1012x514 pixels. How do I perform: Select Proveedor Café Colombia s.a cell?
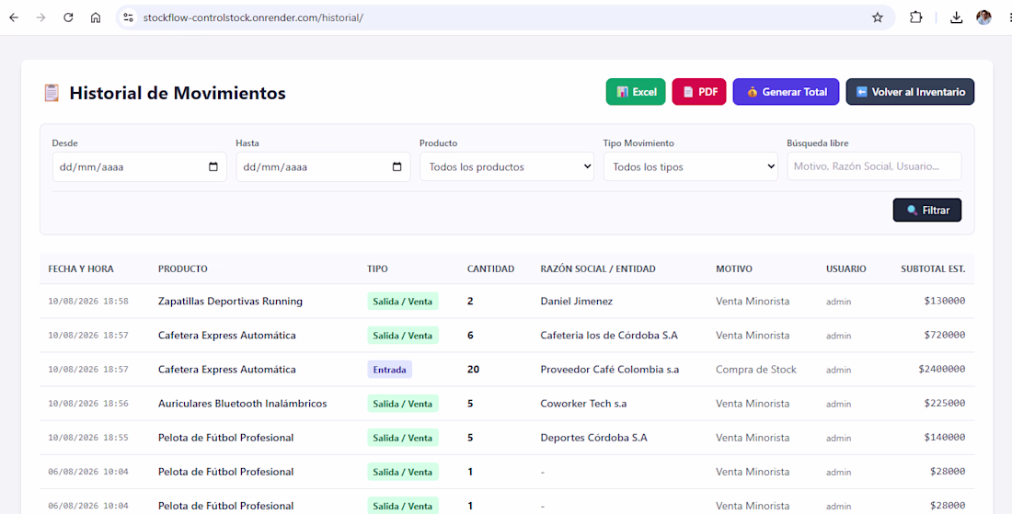[609, 370]
